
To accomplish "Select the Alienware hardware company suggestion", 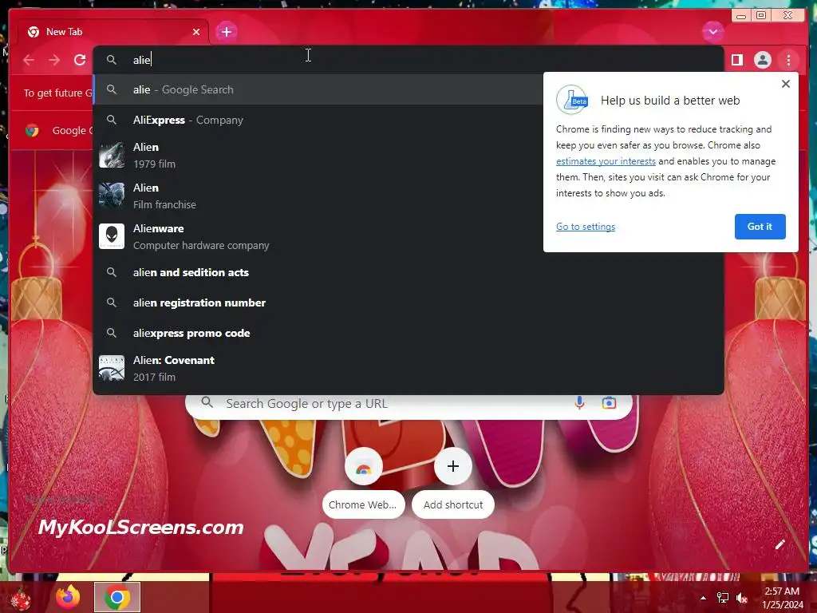I will click(x=318, y=236).
